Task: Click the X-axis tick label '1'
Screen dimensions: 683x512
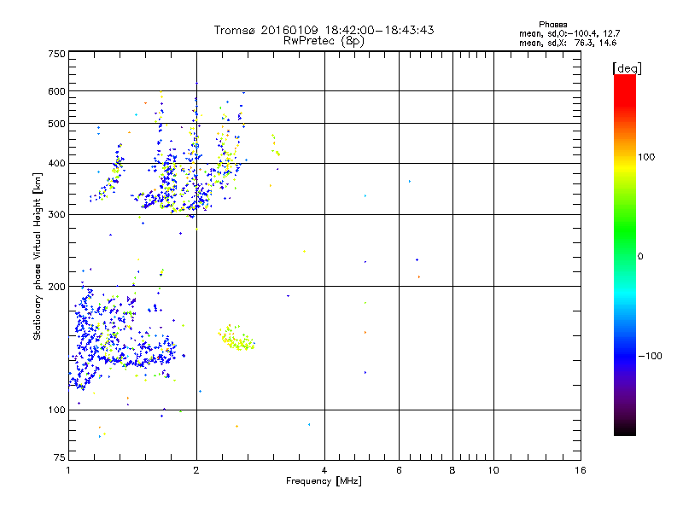Action: [x=68, y=470]
